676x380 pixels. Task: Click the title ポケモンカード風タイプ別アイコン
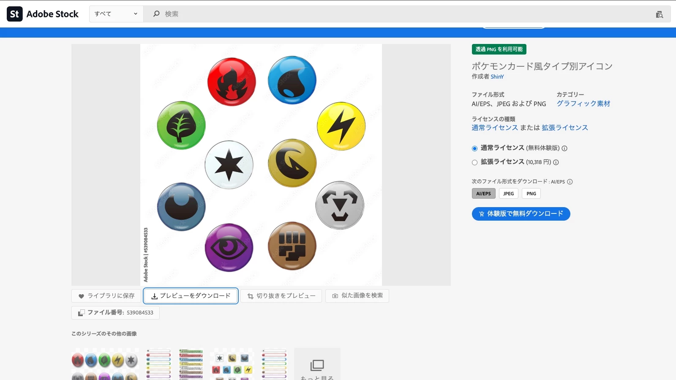pos(542,66)
